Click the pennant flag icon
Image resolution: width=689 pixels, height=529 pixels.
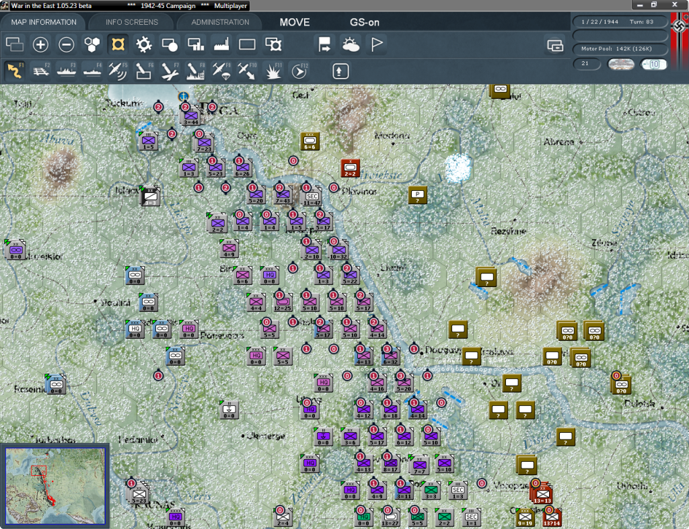pyautogui.click(x=377, y=44)
